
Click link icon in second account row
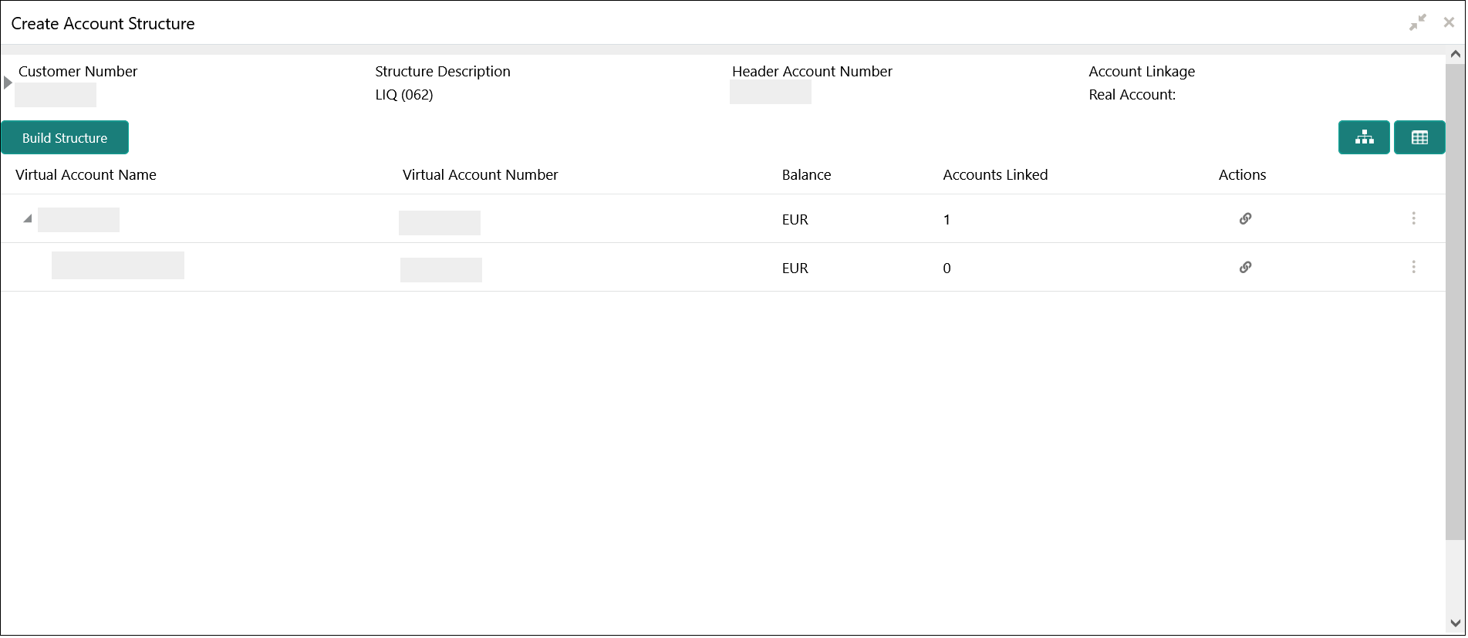(1245, 268)
